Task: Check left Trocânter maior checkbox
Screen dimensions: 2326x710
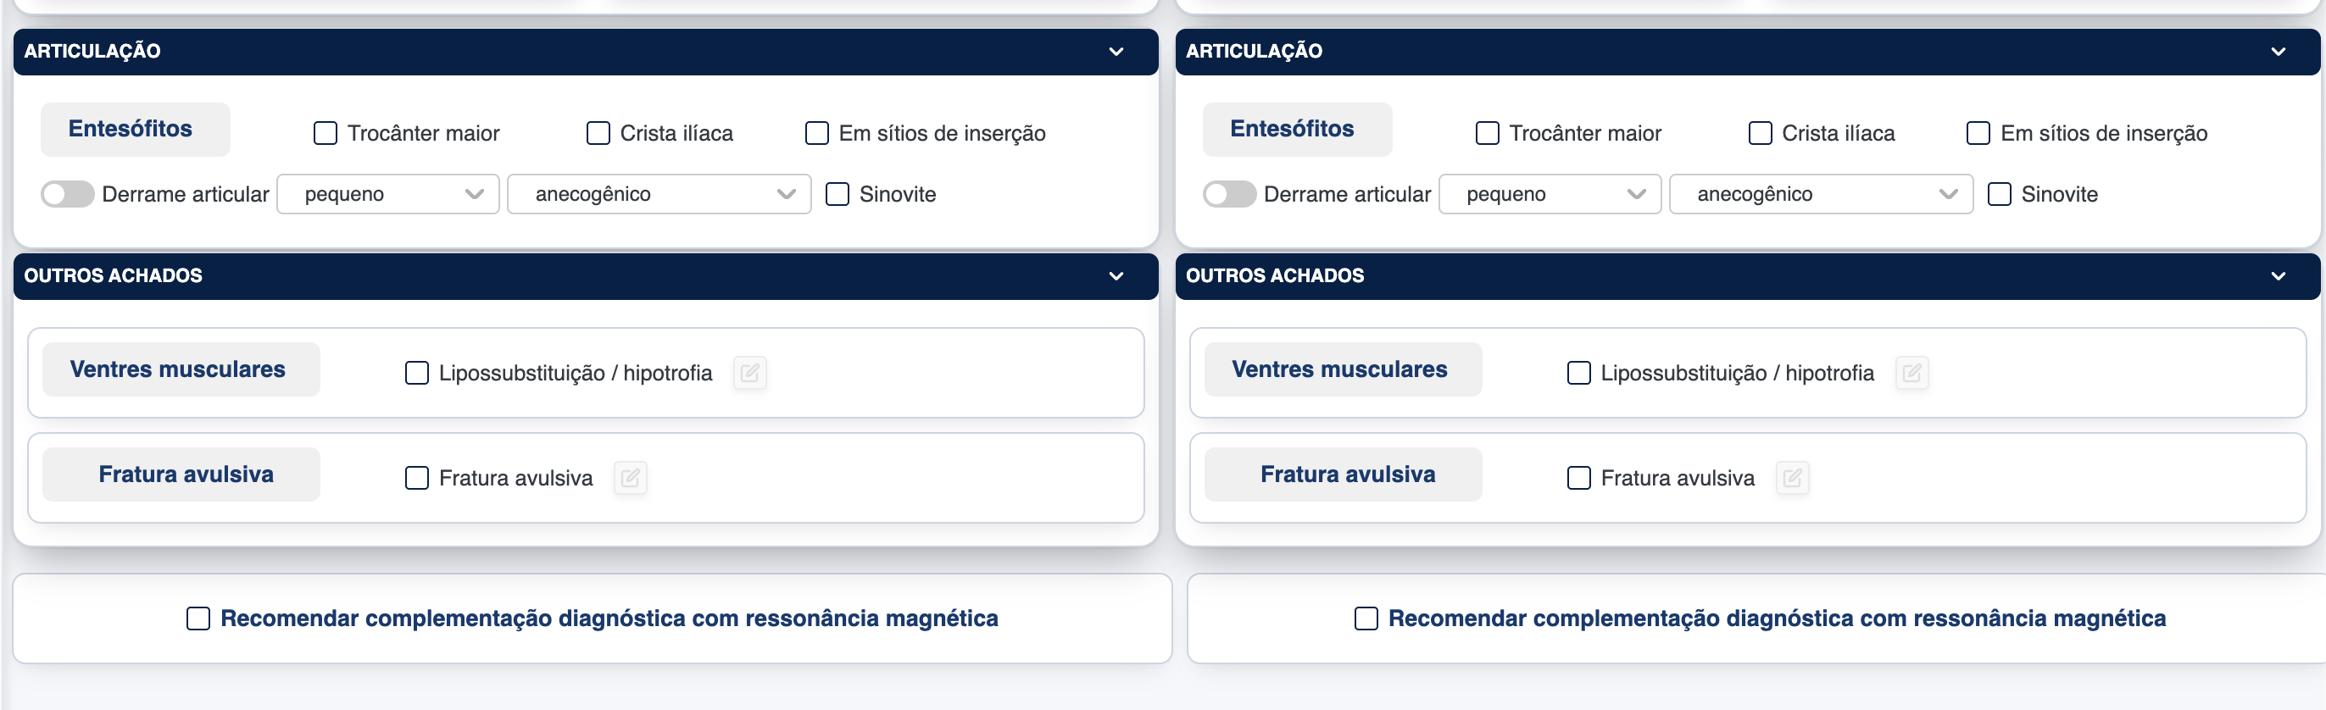Action: [x=325, y=134]
